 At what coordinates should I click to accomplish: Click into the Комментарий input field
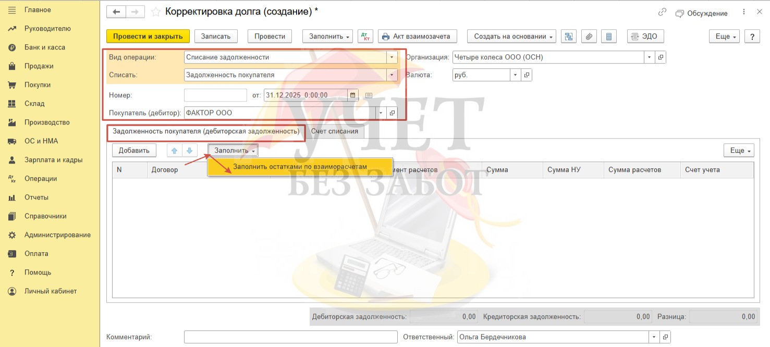point(290,337)
